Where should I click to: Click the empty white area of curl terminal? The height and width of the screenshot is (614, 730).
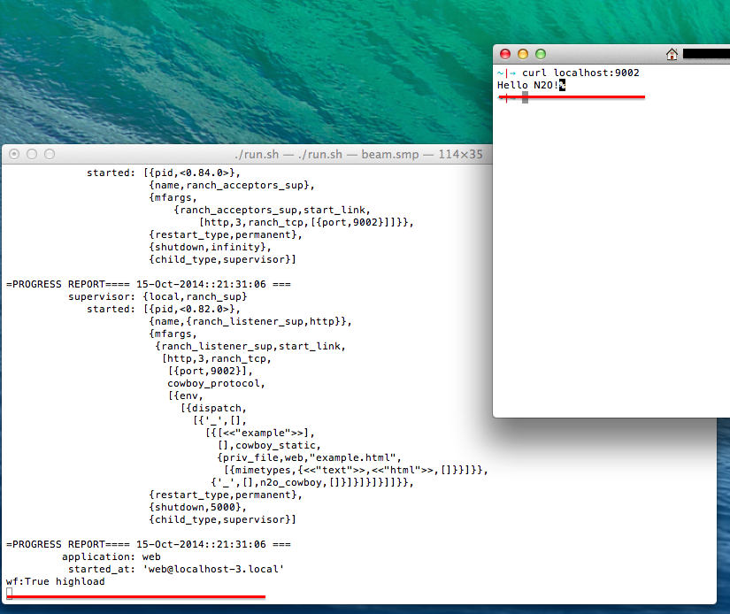click(611, 265)
